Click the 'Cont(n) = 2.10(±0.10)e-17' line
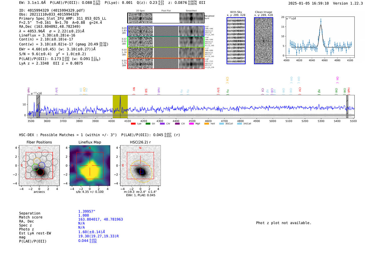 pyautogui.click(x=46, y=39)
